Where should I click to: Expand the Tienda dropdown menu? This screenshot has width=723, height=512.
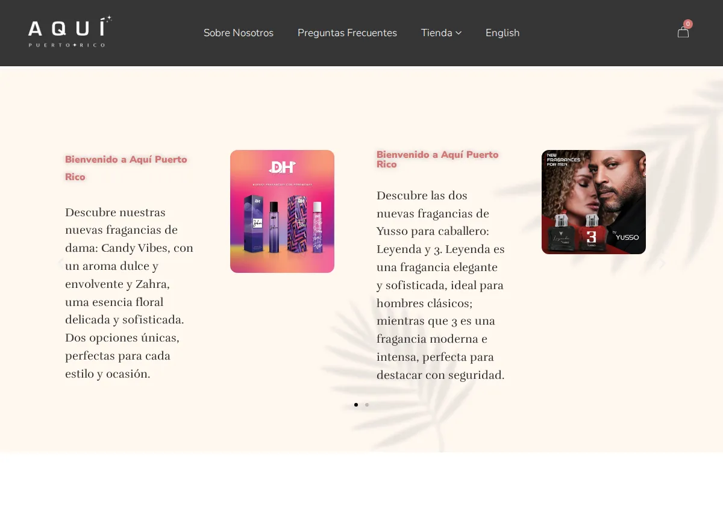441,33
